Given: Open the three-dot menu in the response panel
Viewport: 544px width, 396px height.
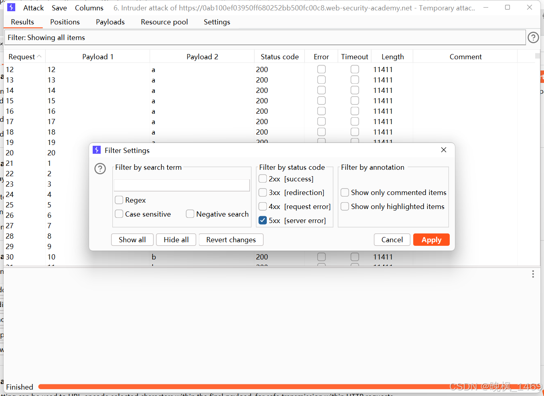Looking at the screenshot, I should [x=533, y=274].
